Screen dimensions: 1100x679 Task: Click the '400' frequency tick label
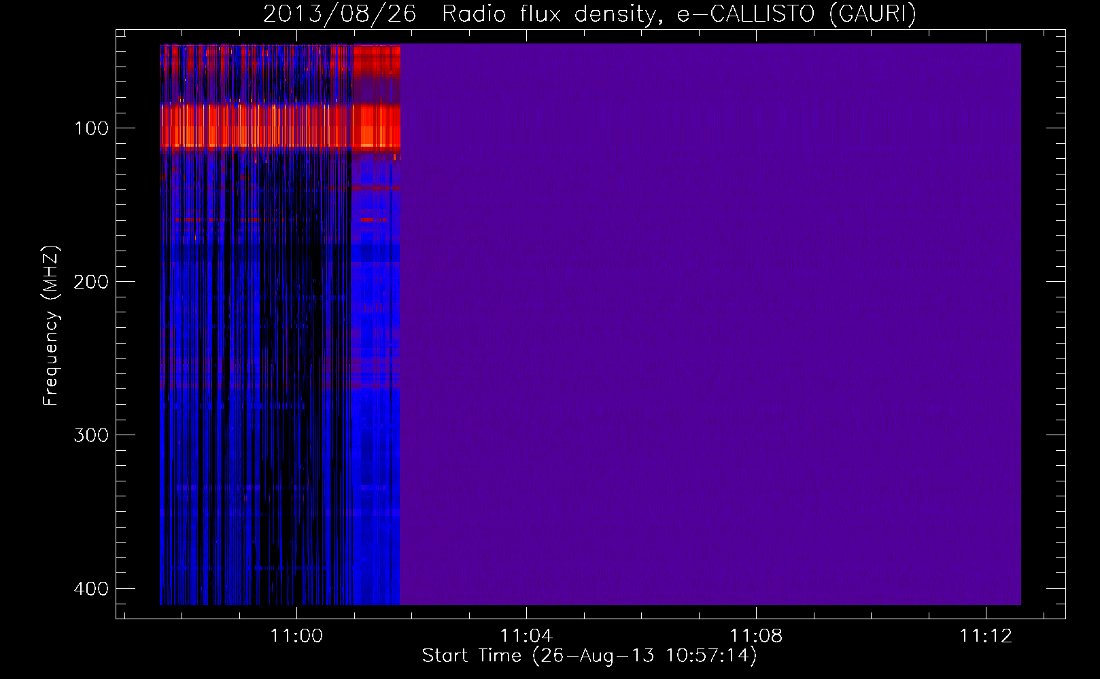(x=91, y=589)
